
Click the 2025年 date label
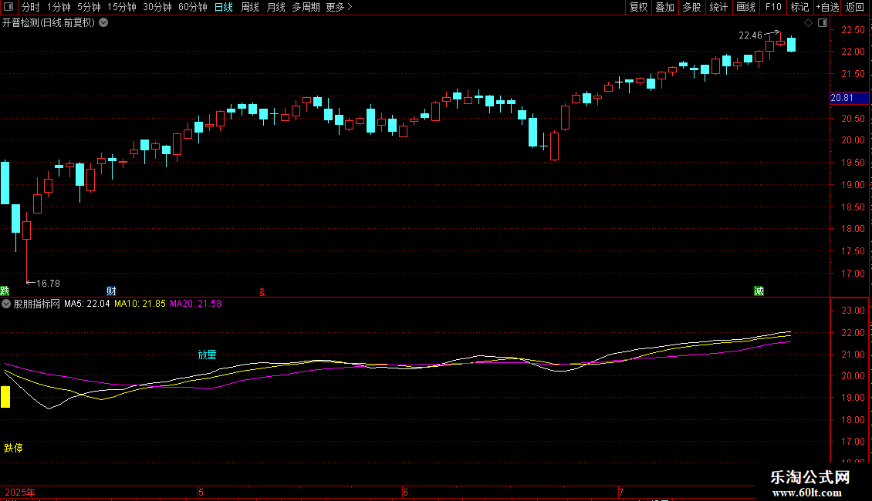[20, 493]
